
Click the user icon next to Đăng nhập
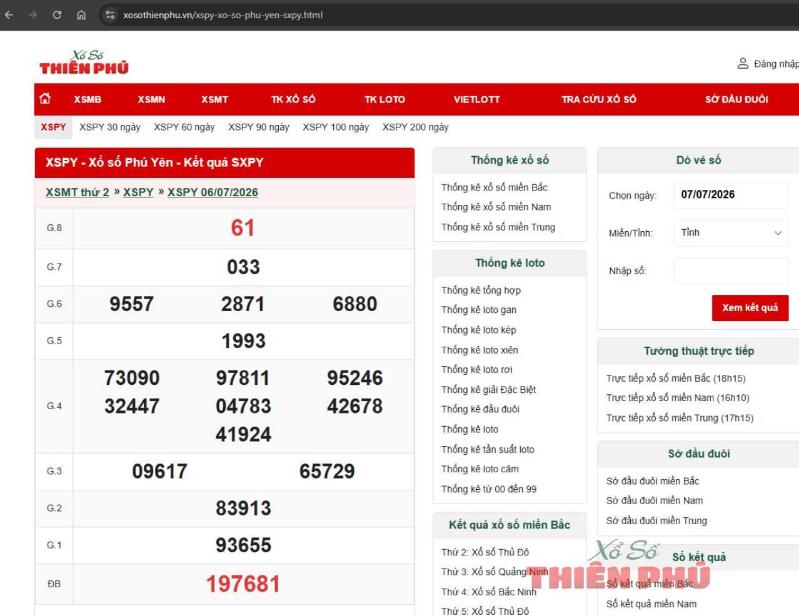tap(743, 63)
